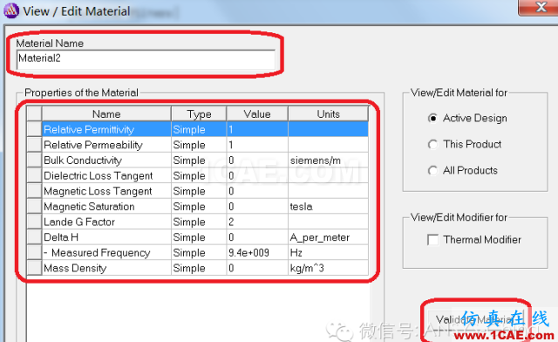This screenshot has height=342, width=558.
Task: Click the Measured Frequency value 9.4e+009
Action: (x=257, y=252)
